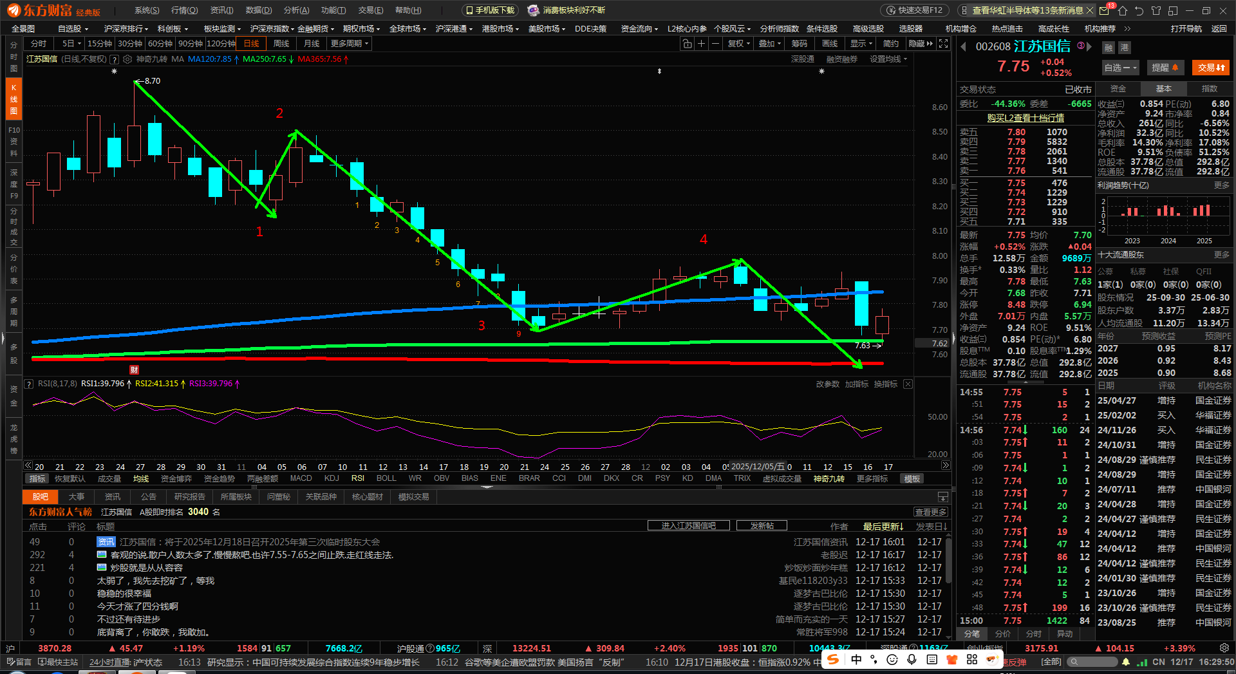Expand the 更多周期 period dropdown

tap(349, 44)
